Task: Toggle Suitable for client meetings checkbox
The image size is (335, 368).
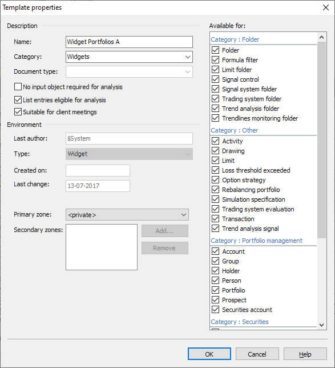Action: pyautogui.click(x=18, y=112)
